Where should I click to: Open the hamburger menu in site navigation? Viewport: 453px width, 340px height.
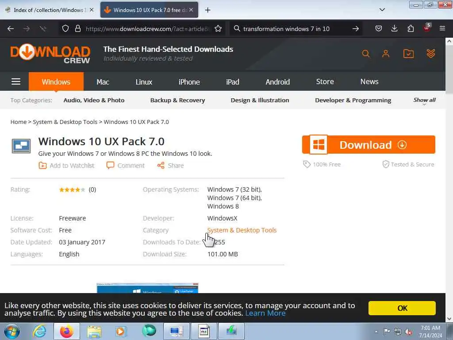point(16,82)
